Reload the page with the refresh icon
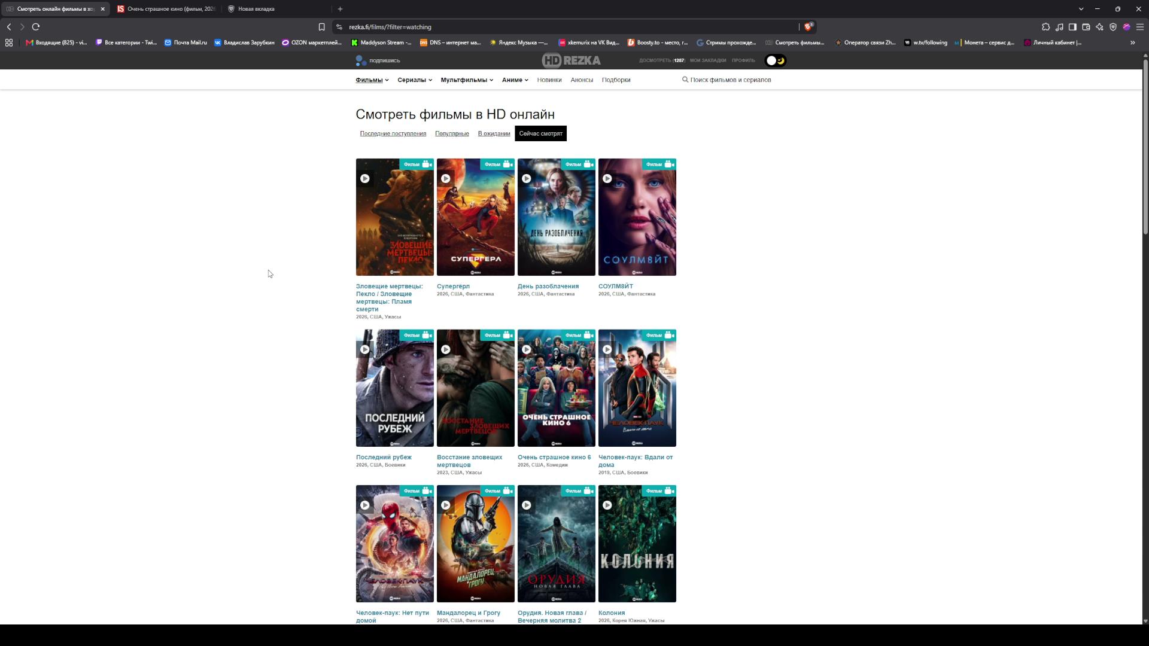This screenshot has height=646, width=1149. pyautogui.click(x=36, y=27)
